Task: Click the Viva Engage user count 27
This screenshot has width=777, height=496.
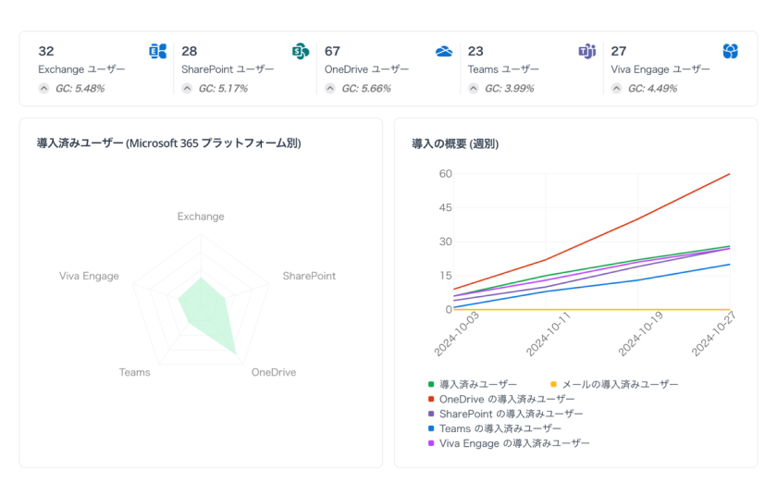Action: coord(619,51)
